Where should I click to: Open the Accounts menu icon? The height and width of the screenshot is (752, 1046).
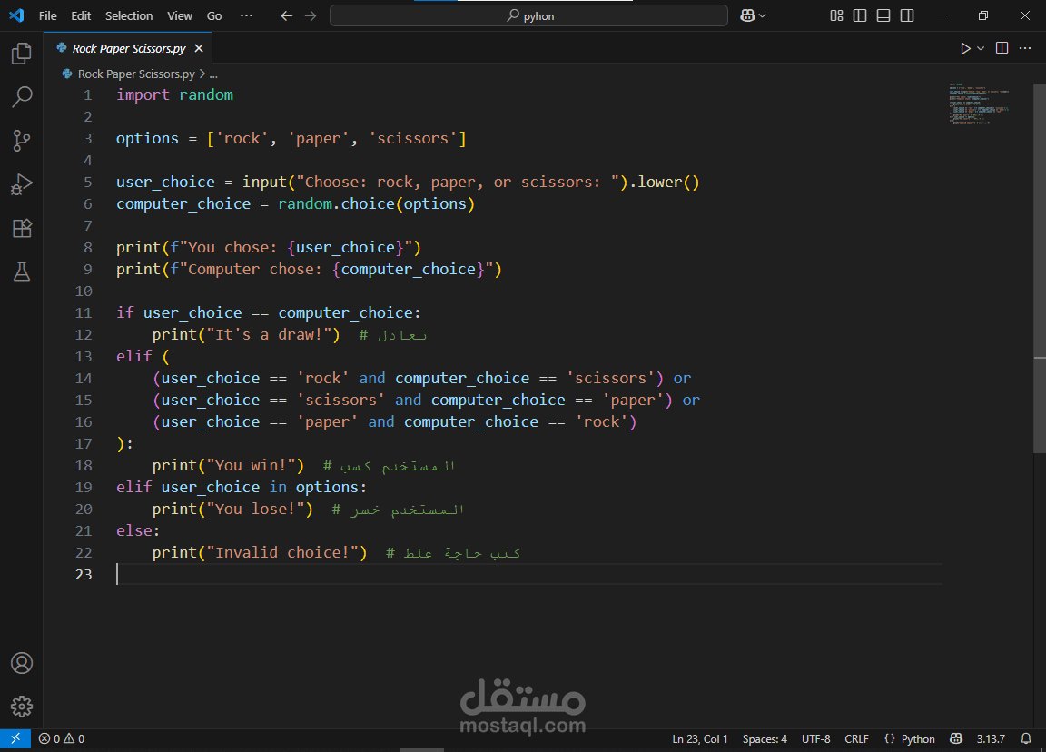[x=22, y=663]
